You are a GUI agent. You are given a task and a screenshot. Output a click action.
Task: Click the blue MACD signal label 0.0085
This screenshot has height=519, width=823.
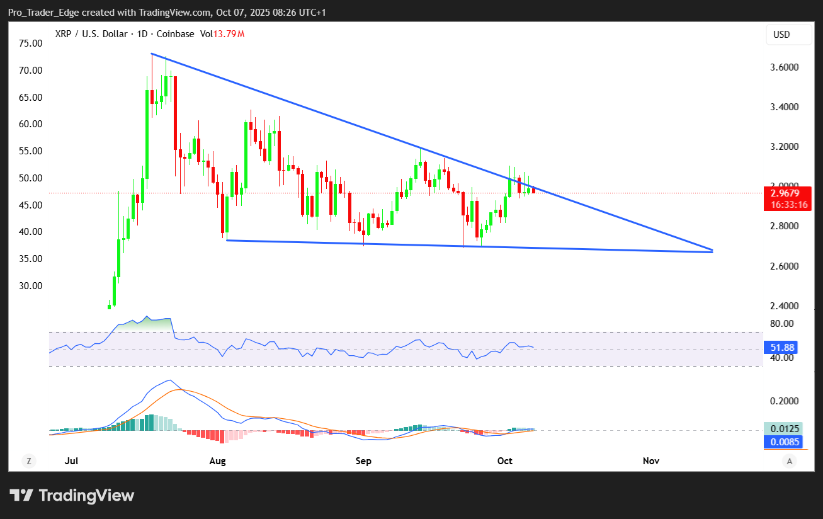tap(784, 442)
